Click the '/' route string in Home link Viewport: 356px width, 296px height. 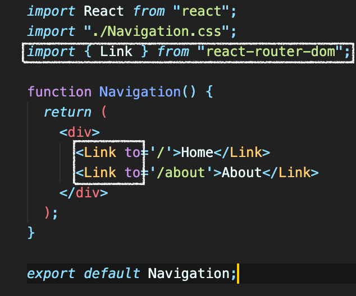click(161, 152)
